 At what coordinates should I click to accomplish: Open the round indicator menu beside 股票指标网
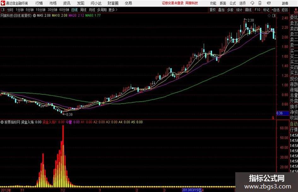[2, 122]
